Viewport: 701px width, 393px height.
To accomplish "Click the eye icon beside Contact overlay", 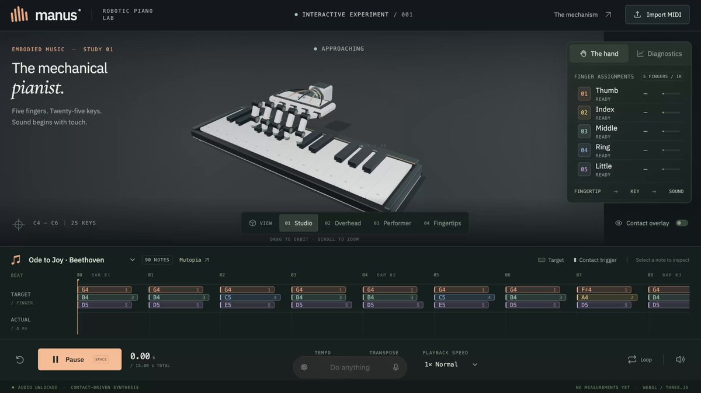I will (x=619, y=223).
